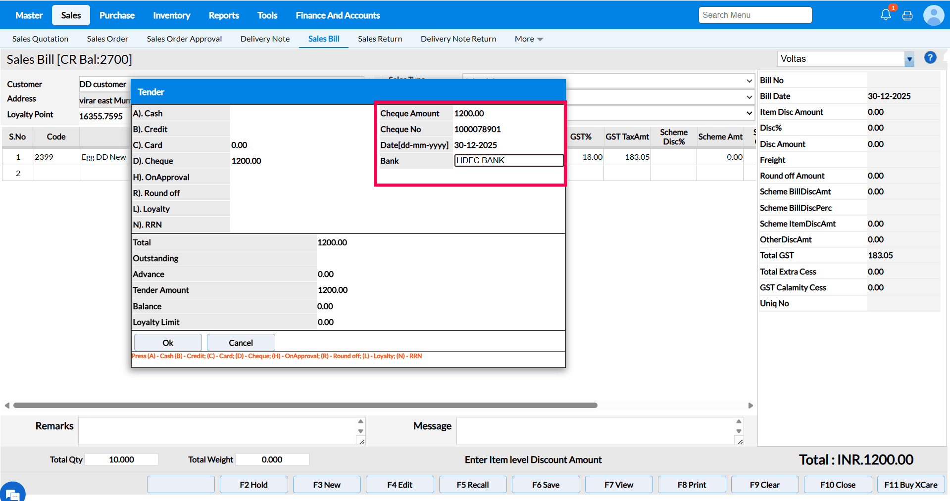Expand the Voltas company dropdown

point(909,59)
